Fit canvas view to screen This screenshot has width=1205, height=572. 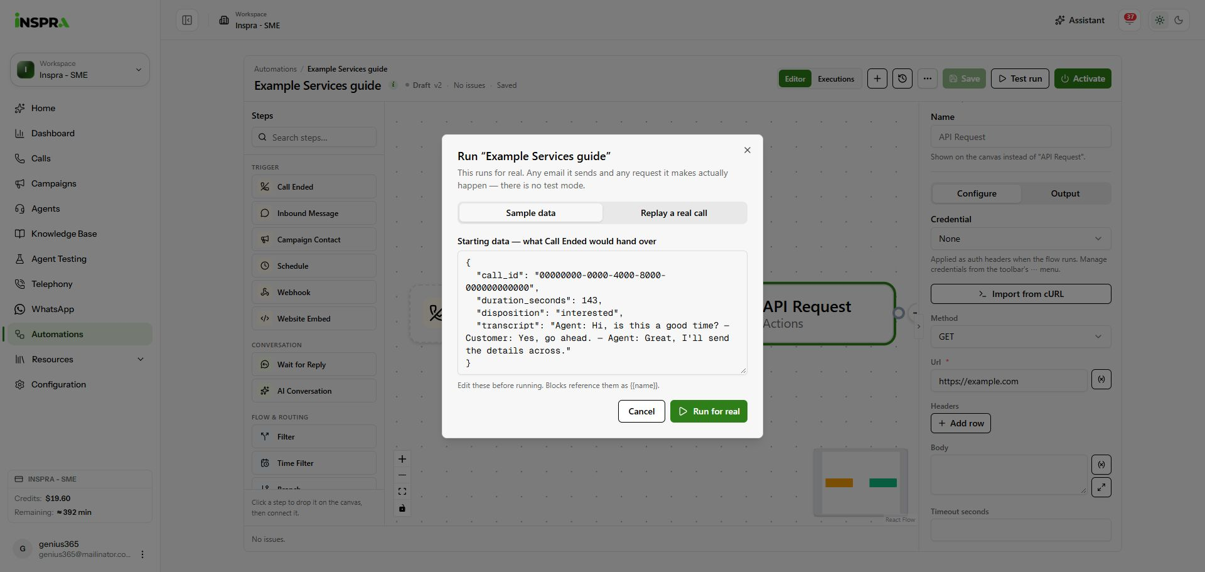click(402, 492)
